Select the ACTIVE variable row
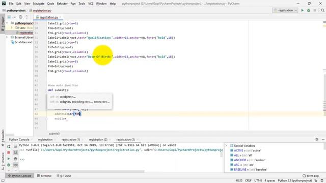 [246, 150]
